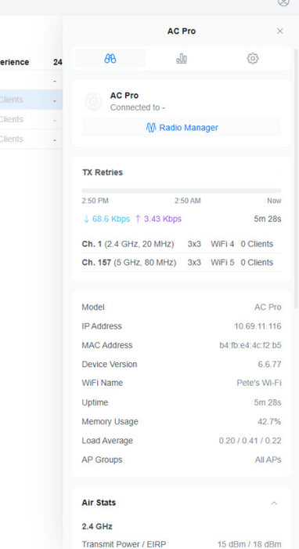Click the 2:50 PM timeline label
The height and width of the screenshot is (549, 299).
pos(95,201)
